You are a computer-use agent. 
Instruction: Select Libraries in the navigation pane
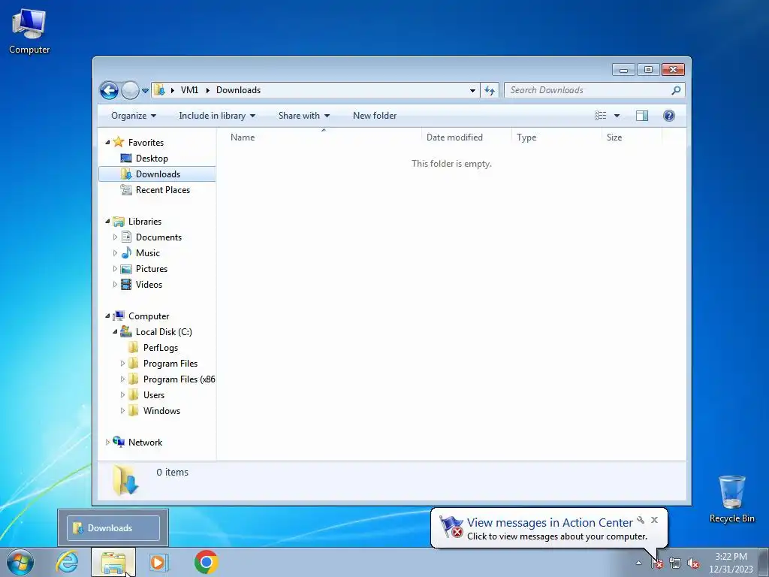(x=145, y=222)
